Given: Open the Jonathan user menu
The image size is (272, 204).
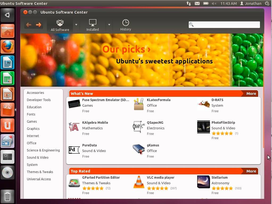Looking at the screenshot, I should pos(250,3).
